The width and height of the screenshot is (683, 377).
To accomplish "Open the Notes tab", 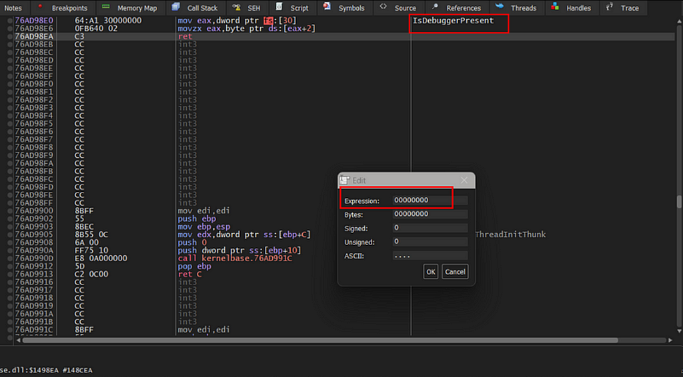I will click(13, 8).
